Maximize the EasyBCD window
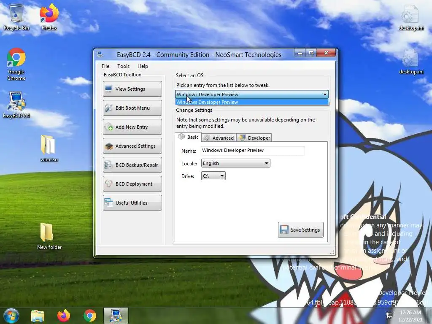The image size is (432, 324). [311, 53]
